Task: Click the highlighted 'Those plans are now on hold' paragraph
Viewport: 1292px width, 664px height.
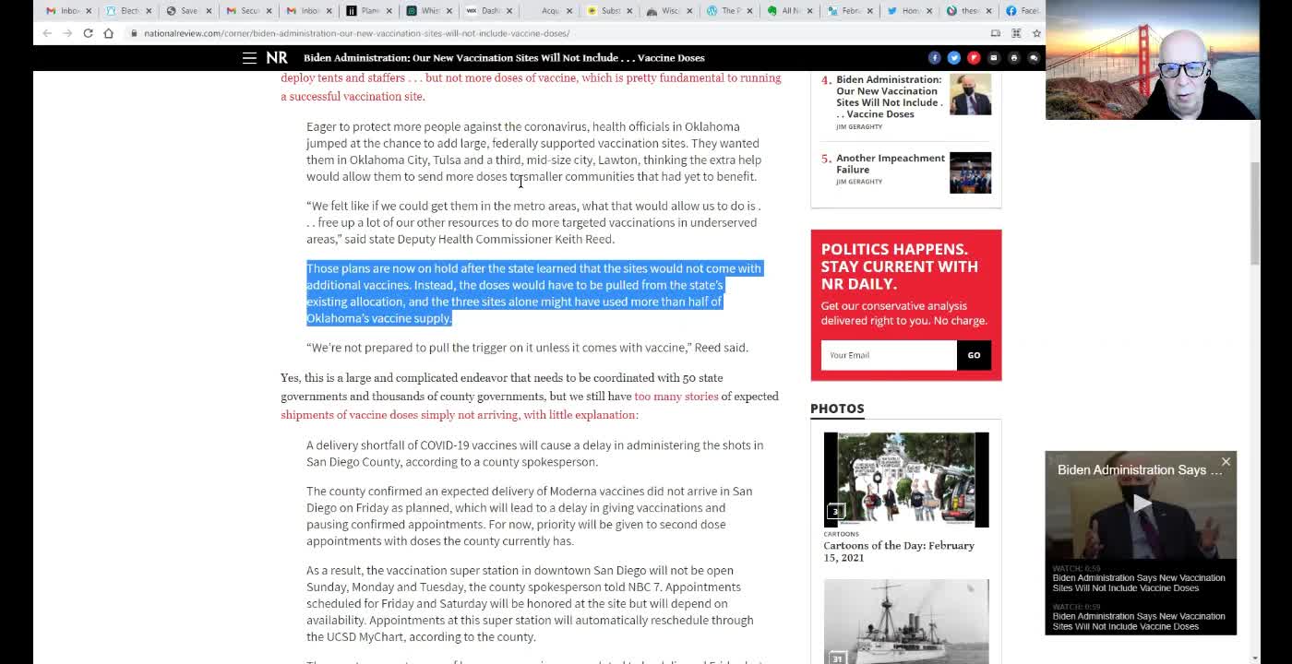Action: click(534, 293)
